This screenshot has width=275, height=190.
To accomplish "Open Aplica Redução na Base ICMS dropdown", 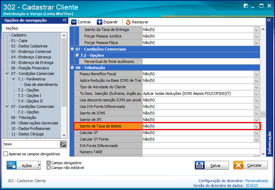I will [x=256, y=81].
